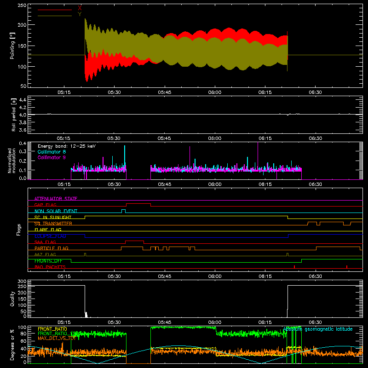The width and height of the screenshot is (368, 368).
Task: Click the cyan Collimator 8 legend entry
Action: (52, 152)
